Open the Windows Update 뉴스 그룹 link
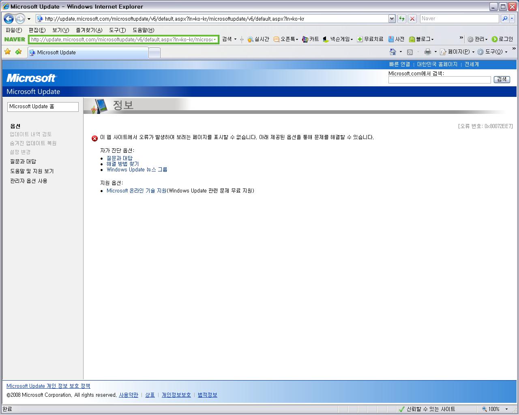 coord(137,169)
